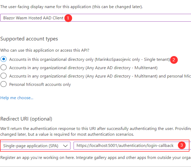The width and height of the screenshot is (191, 167).
Task: Click the 'Personal Microsoft accounts only' label text
Action: point(40,85)
